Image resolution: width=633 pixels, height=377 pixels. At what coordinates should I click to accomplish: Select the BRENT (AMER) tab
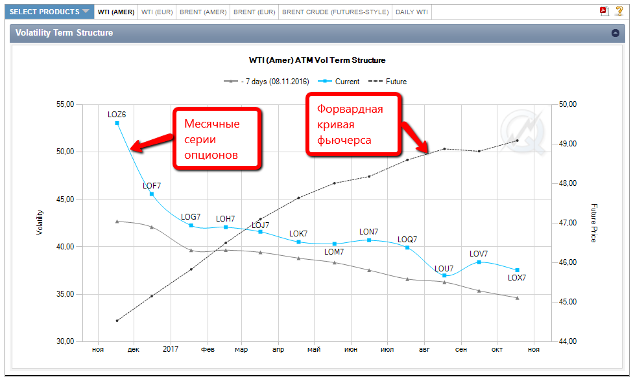[203, 12]
